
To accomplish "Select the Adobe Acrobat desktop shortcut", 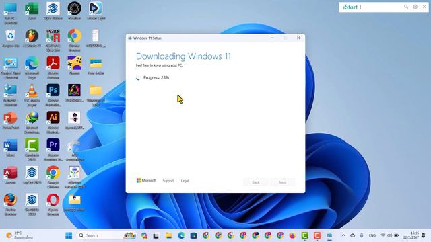I will click(53, 68).
